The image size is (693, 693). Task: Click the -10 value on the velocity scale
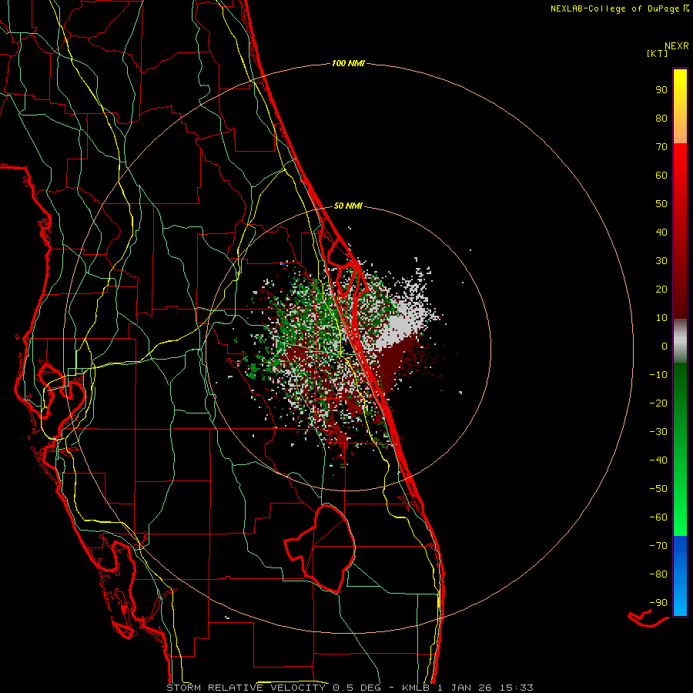click(658, 375)
